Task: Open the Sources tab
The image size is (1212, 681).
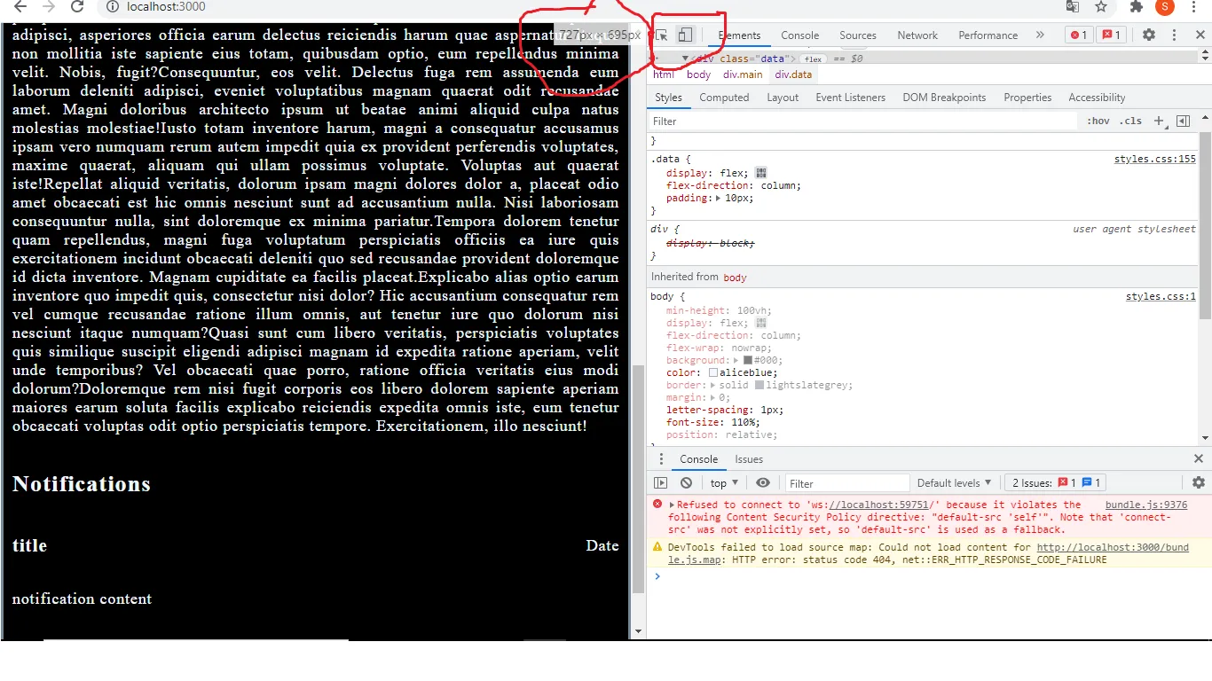Action: click(x=858, y=35)
